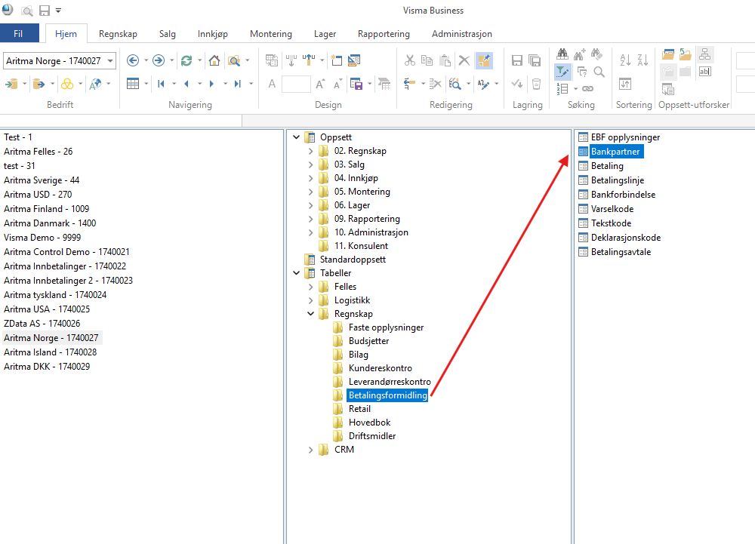The height and width of the screenshot is (544, 755).
Task: Toggle the filter edit icon in Søking
Action: pyautogui.click(x=562, y=72)
